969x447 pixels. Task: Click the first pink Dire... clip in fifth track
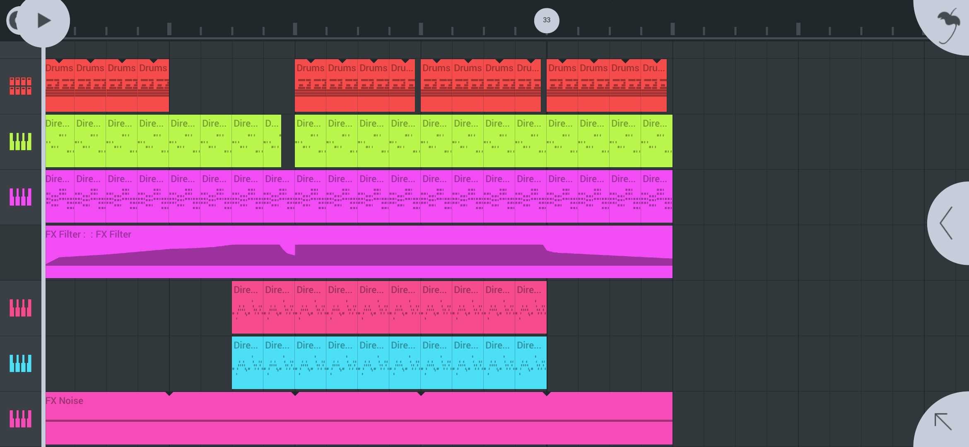point(247,308)
